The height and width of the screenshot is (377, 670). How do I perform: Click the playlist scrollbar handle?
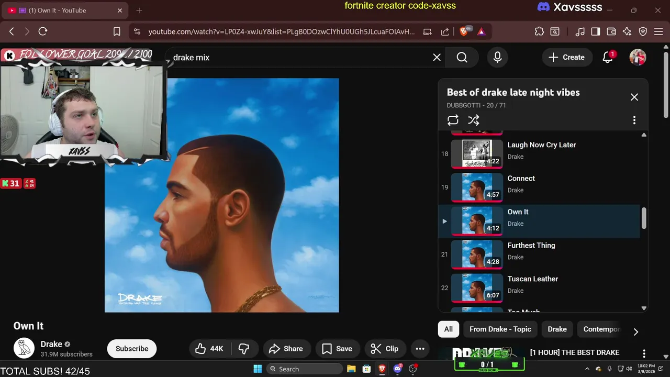coord(644,218)
